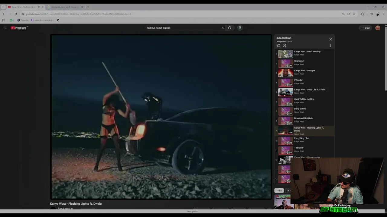Click the video player area
Image resolution: width=387 pixels, height=217 pixels.
(x=161, y=117)
